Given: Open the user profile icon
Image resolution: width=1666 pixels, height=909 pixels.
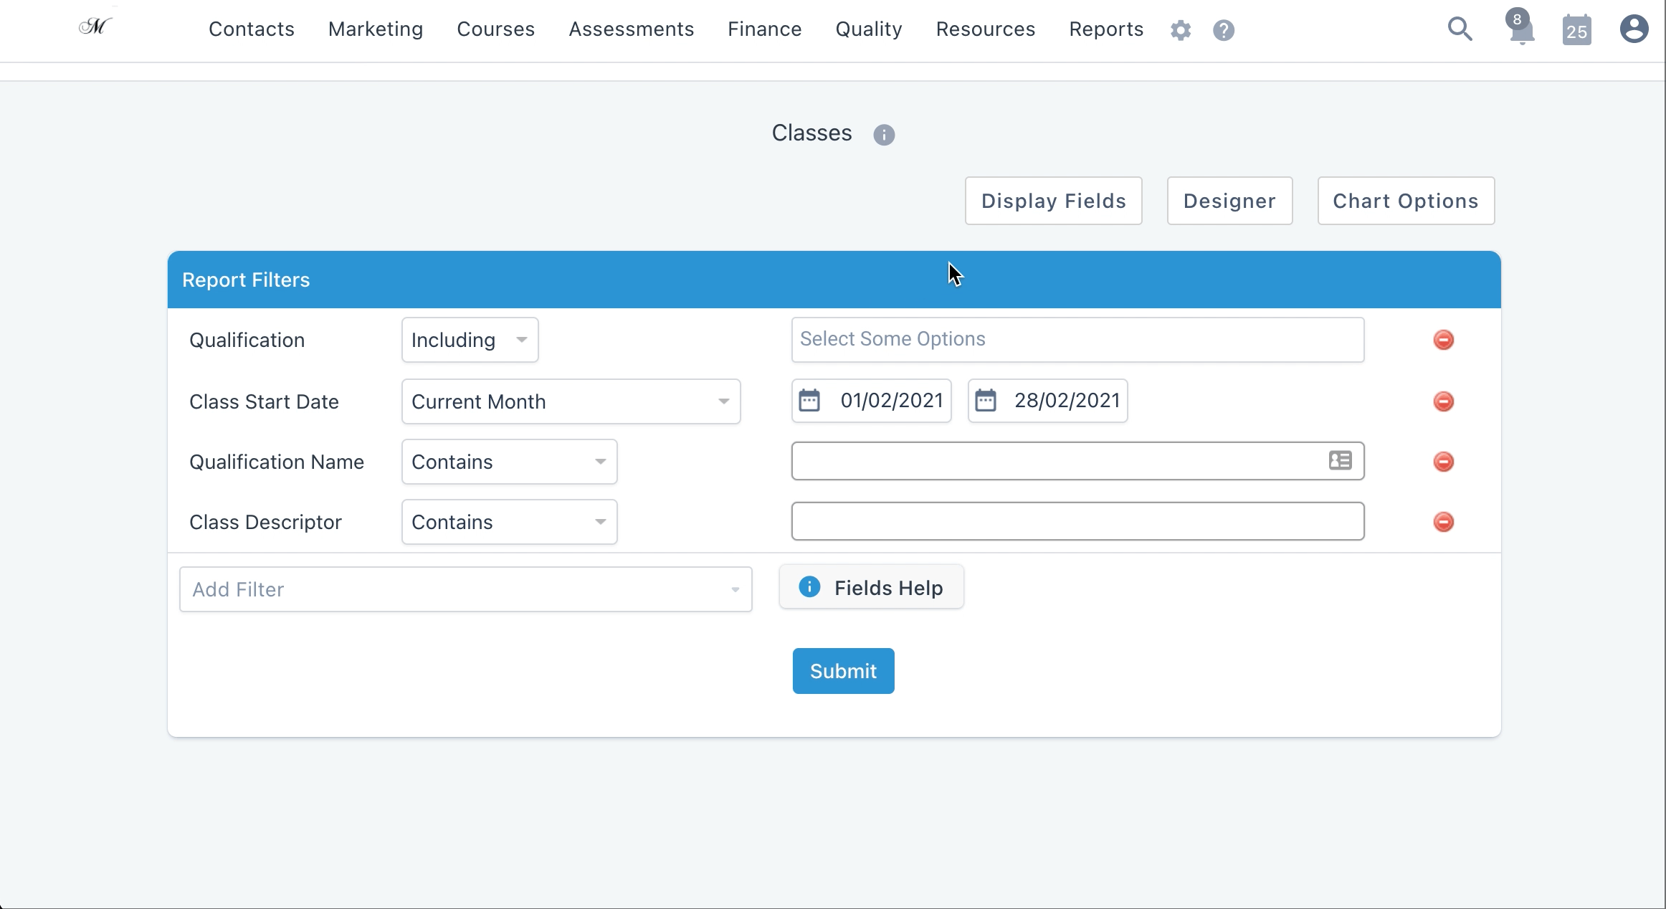Looking at the screenshot, I should (x=1634, y=29).
